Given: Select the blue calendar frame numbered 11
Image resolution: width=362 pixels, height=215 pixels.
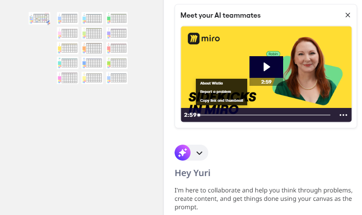Looking at the screenshot, I should (92, 63).
